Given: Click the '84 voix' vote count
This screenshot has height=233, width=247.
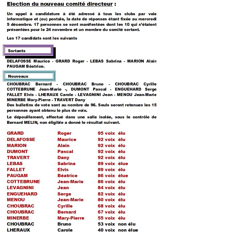Looking at the screenshot, I should pyautogui.click(x=106, y=188).
